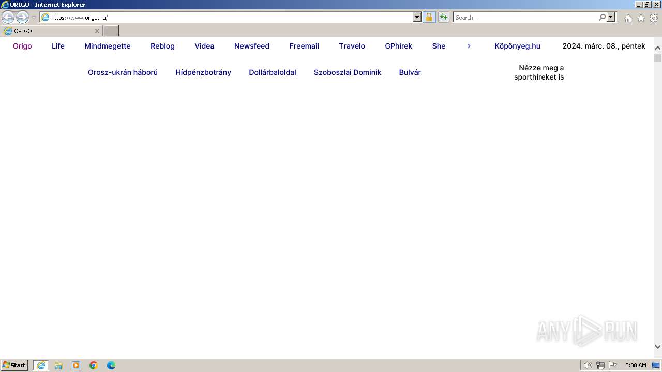662x372 pixels.
Task: Expand the address bar autocomplete dropdown
Action: (417, 17)
